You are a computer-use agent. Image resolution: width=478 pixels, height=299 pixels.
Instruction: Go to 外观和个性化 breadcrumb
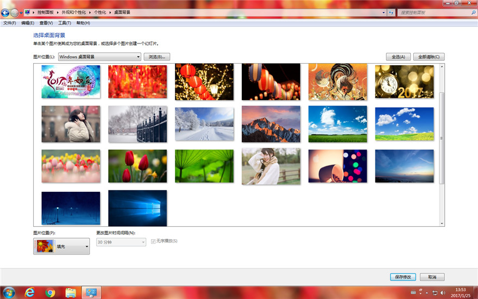pyautogui.click(x=74, y=13)
